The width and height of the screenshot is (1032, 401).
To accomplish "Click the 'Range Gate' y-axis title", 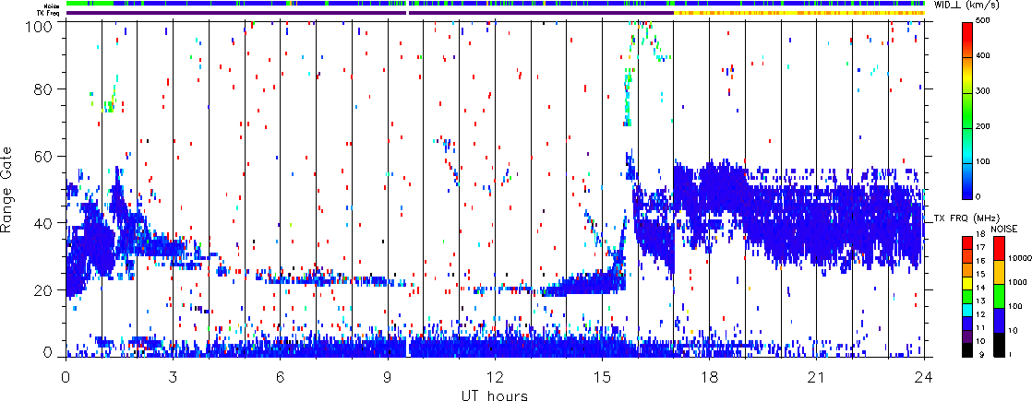I will tap(6, 190).
